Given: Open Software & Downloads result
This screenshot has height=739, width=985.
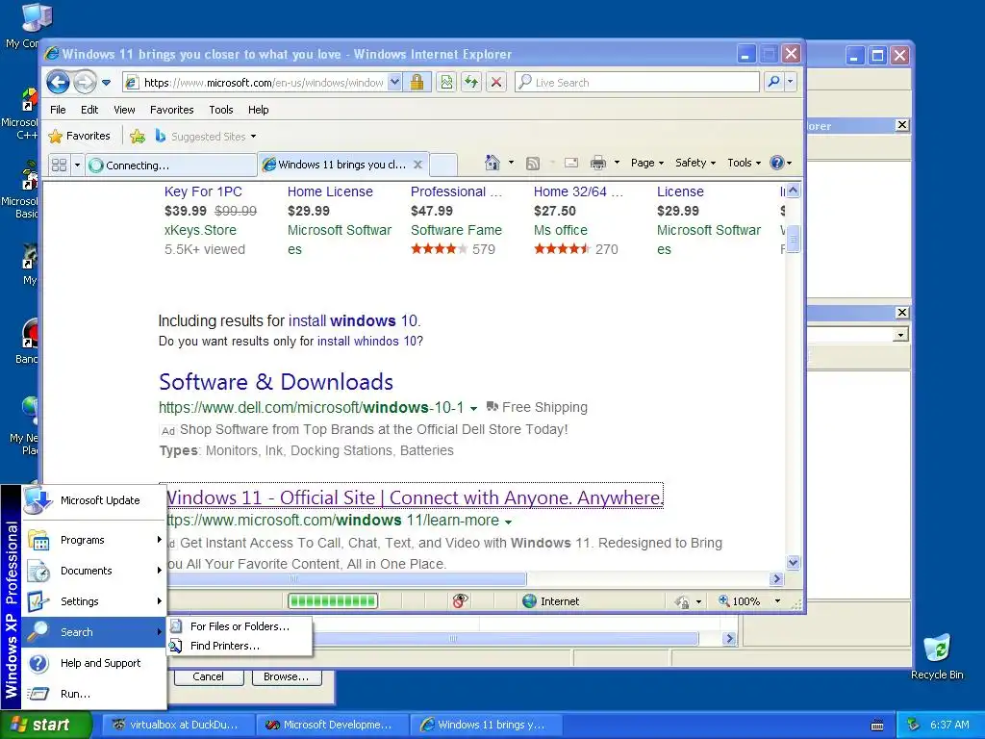Looking at the screenshot, I should click(276, 381).
